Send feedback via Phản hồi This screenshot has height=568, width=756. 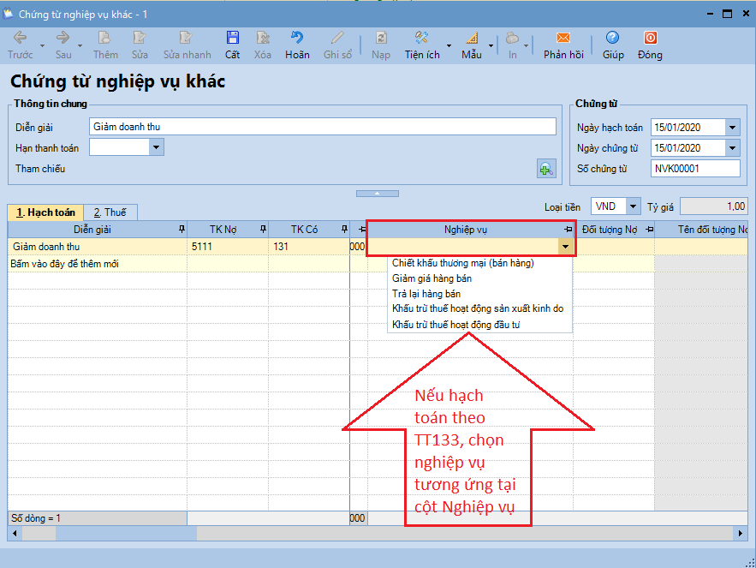coord(563,45)
